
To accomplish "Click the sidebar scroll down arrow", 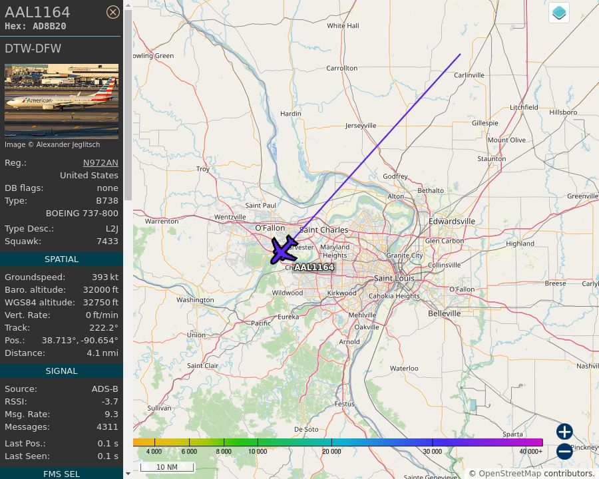I will tap(128, 474).
